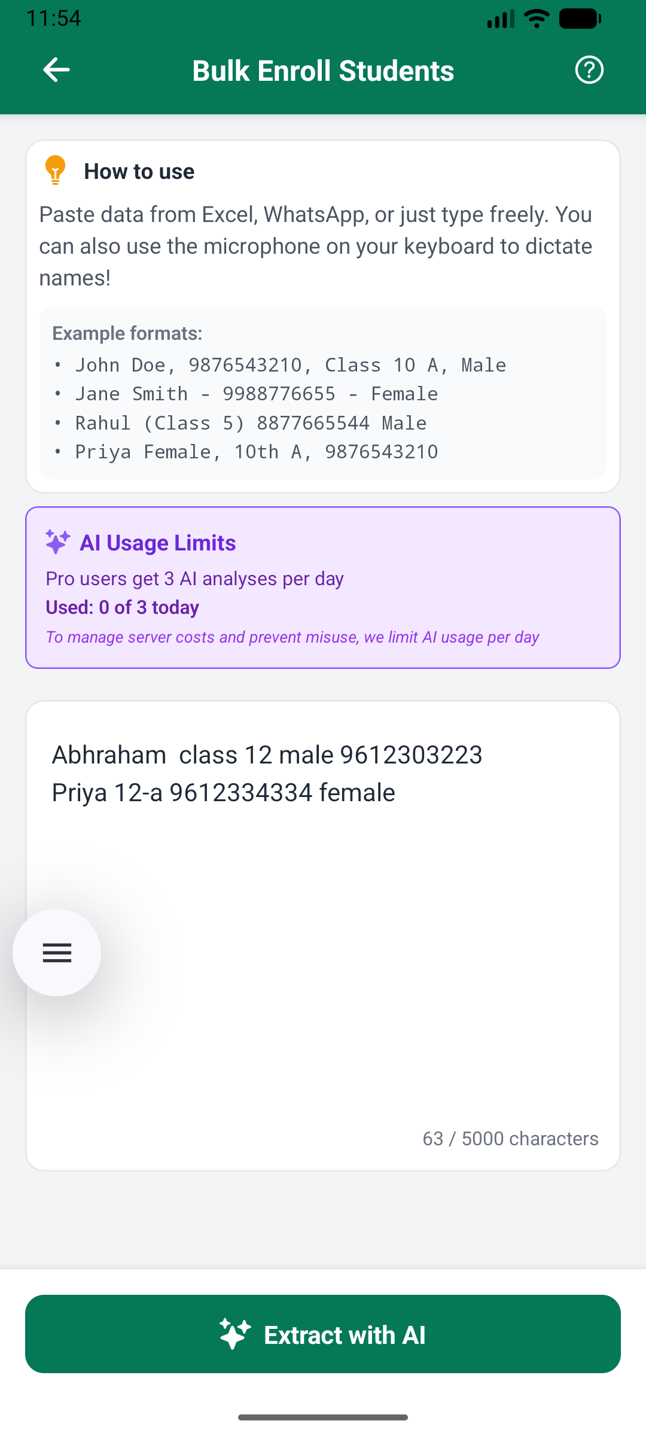The height and width of the screenshot is (1436, 646).
Task: Tap the lightbulb icon beside How to use
Action: coord(56,171)
